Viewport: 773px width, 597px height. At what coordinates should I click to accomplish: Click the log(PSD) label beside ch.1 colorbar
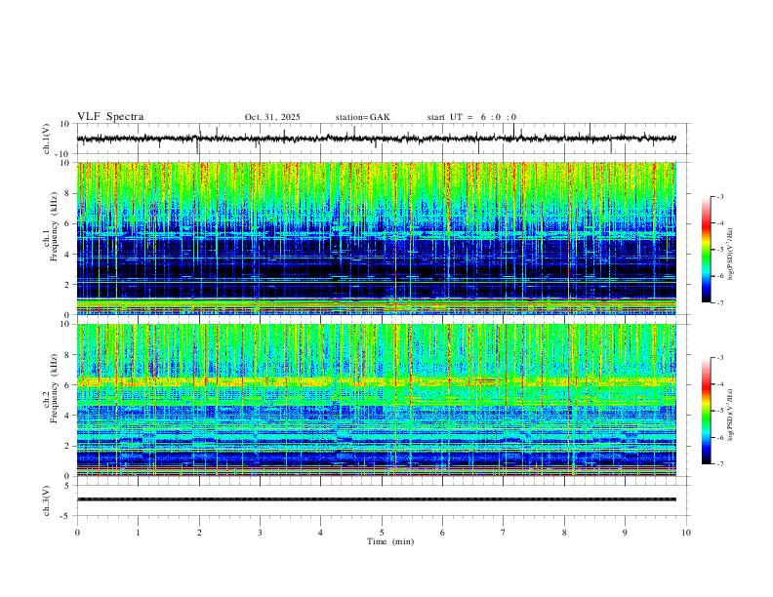click(731, 255)
